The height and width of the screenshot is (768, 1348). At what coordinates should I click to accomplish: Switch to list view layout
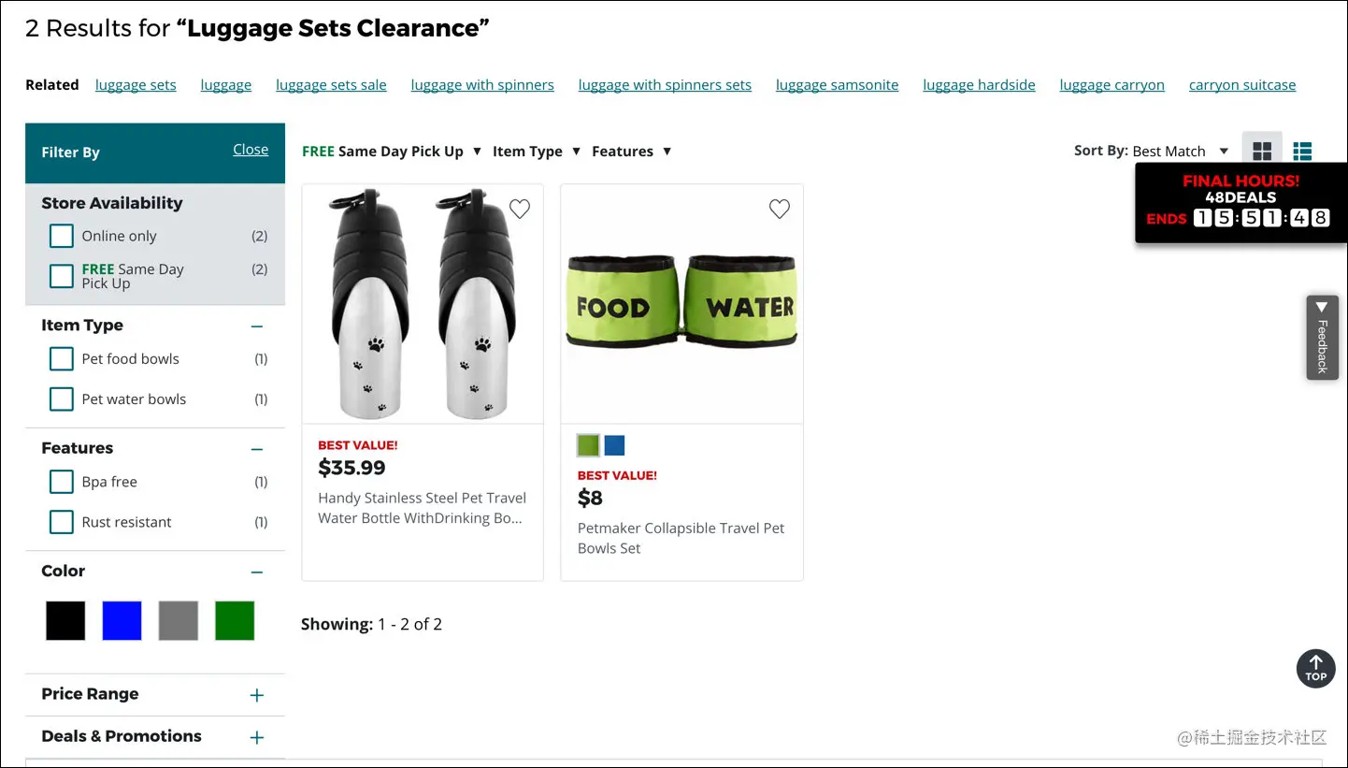pos(1302,151)
